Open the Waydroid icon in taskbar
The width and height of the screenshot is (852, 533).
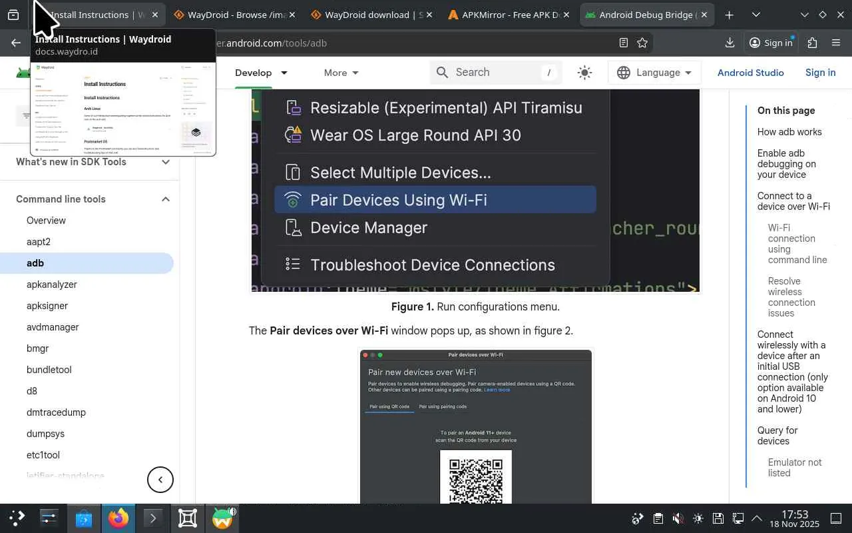[223, 518]
